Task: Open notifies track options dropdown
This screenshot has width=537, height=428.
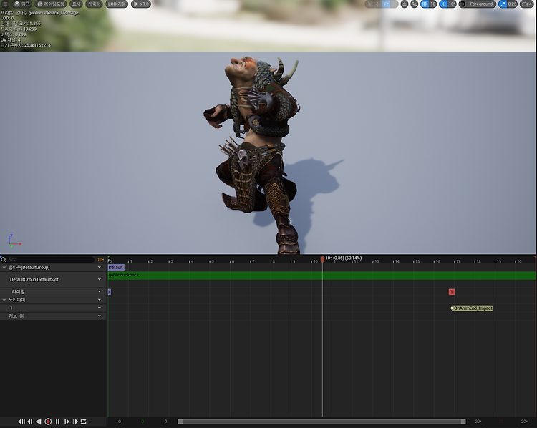Action: (100, 300)
